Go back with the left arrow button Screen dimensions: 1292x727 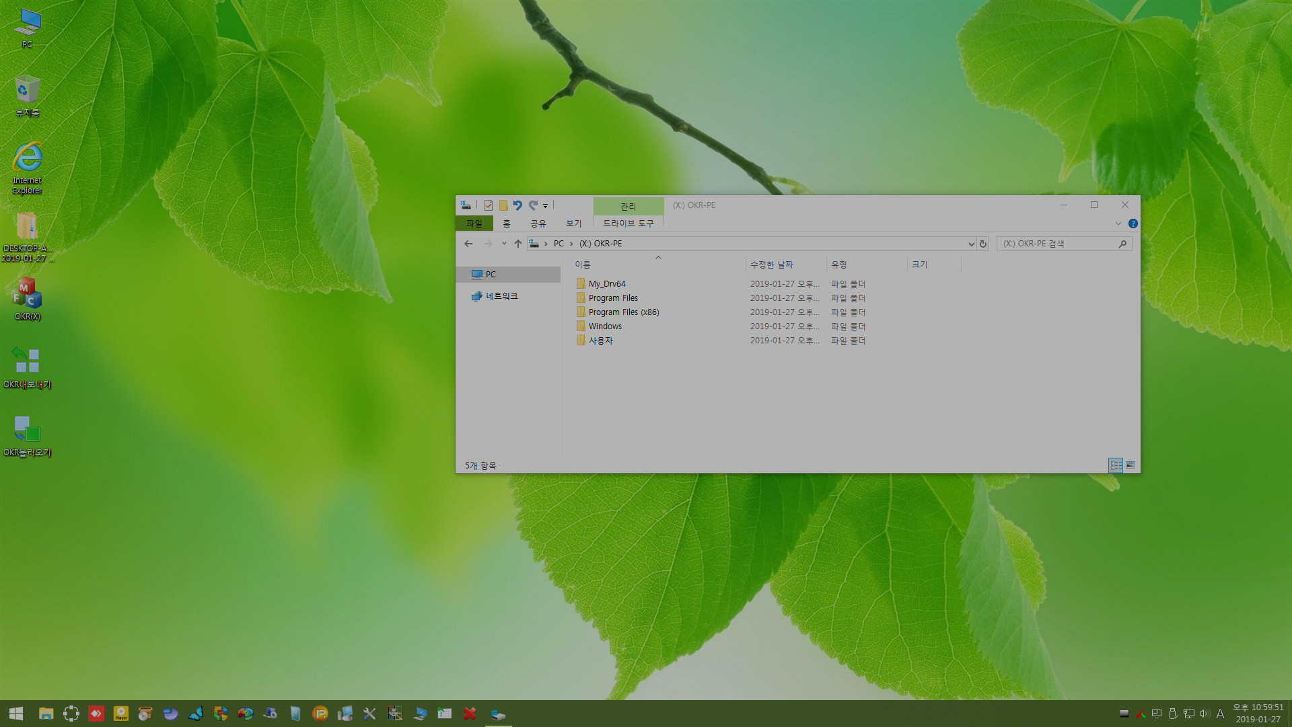tap(468, 244)
